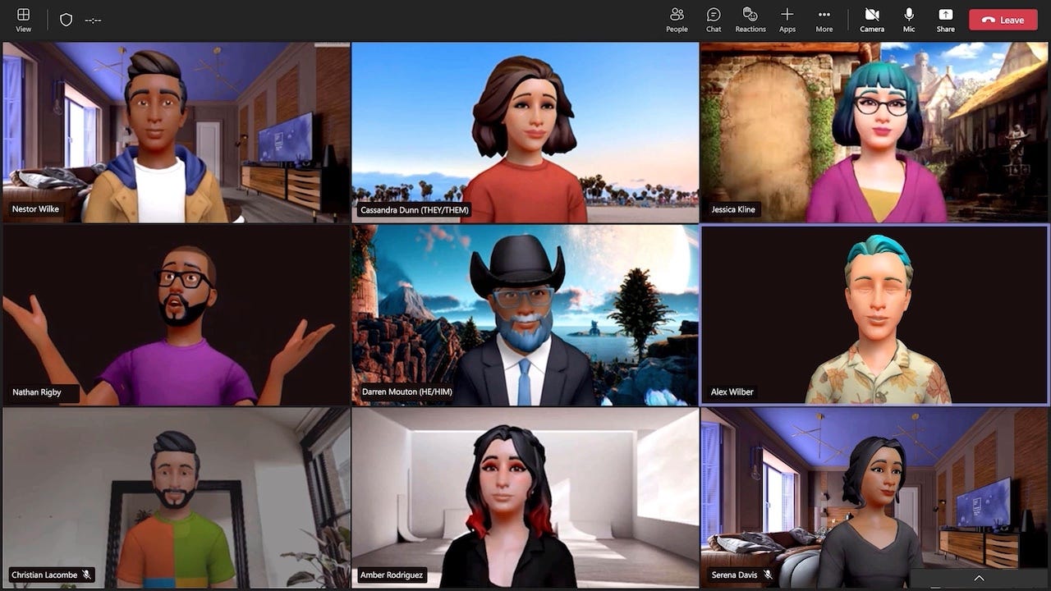Open the meeting Chat
The width and height of the screenshot is (1051, 591).
(x=713, y=18)
